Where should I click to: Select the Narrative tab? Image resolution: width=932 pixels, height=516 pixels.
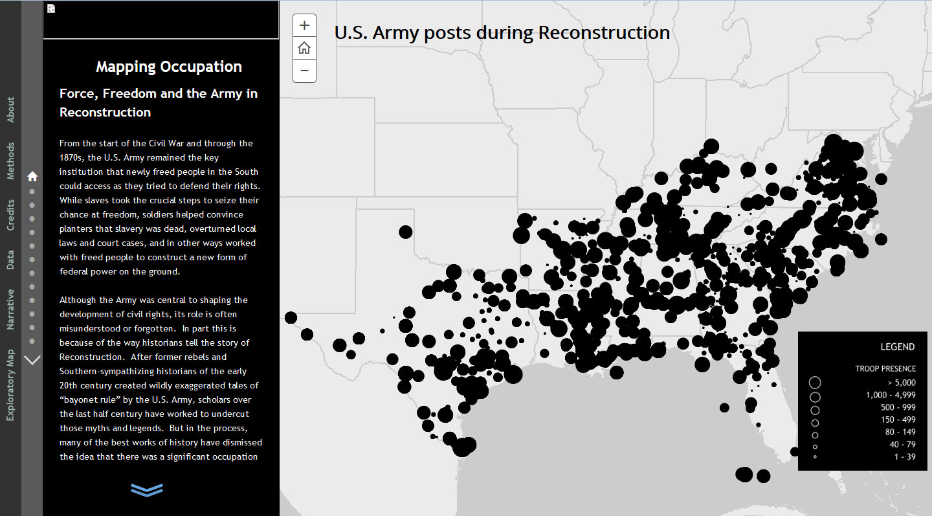pyautogui.click(x=10, y=309)
